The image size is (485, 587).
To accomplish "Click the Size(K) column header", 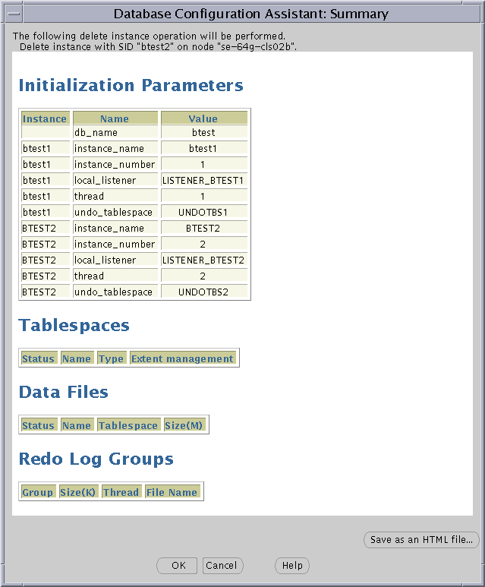I will point(77,492).
